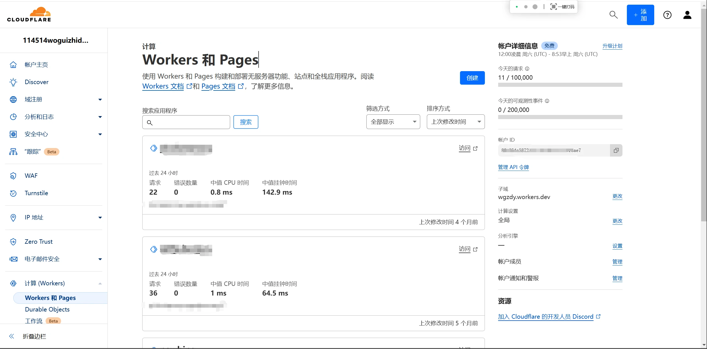Viewport: 707px width, 349px height.
Task: Open the 筛选方式 全部显示 dropdown
Action: (393, 122)
